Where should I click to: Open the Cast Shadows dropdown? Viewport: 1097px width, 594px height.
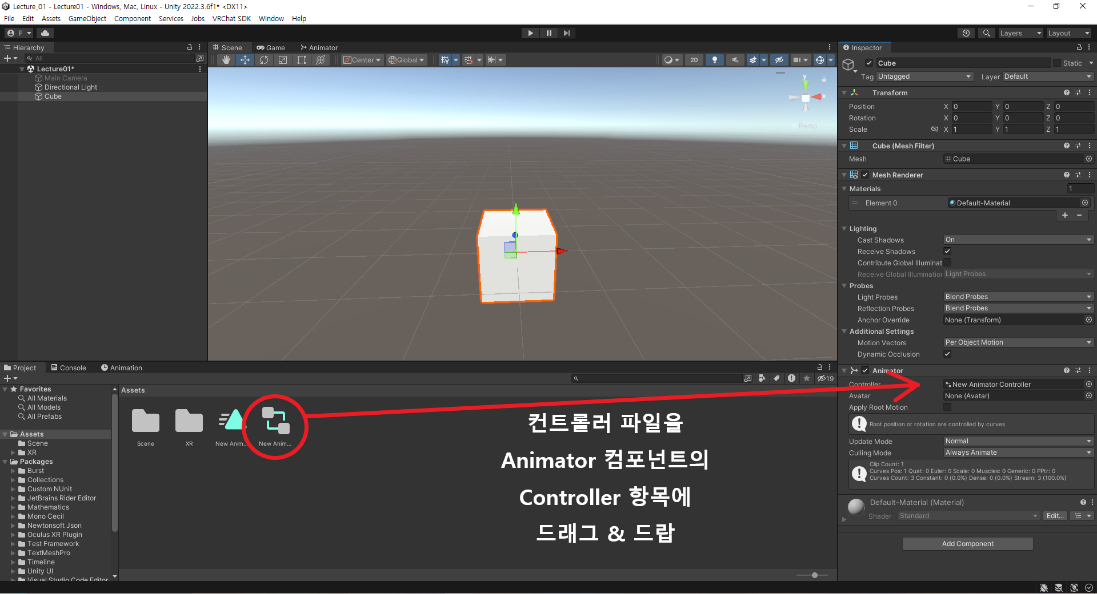click(1018, 240)
